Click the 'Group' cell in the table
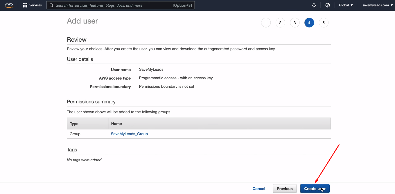This screenshot has width=395, height=194. [x=75, y=134]
